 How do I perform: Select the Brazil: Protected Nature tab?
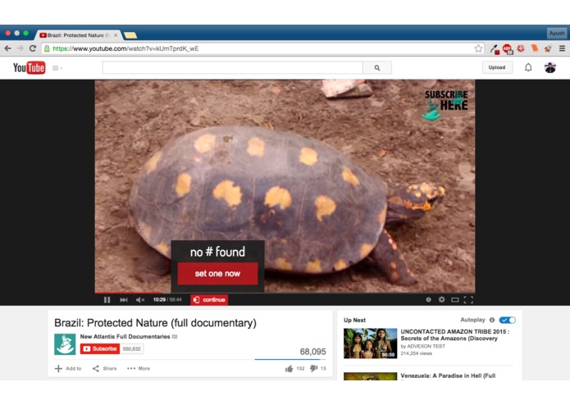click(x=78, y=35)
